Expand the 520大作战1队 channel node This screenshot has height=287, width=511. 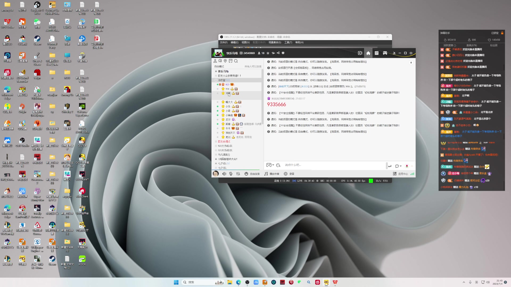(216, 146)
